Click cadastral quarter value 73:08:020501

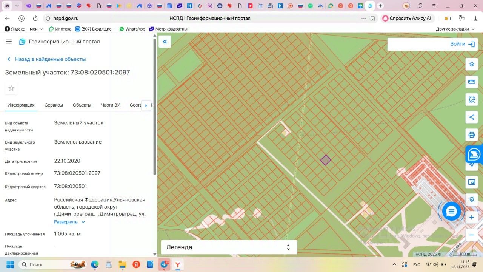tap(71, 186)
